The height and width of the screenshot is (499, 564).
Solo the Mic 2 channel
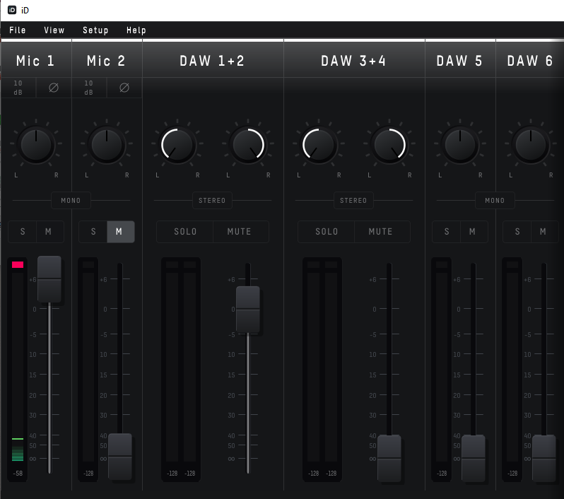pos(93,232)
